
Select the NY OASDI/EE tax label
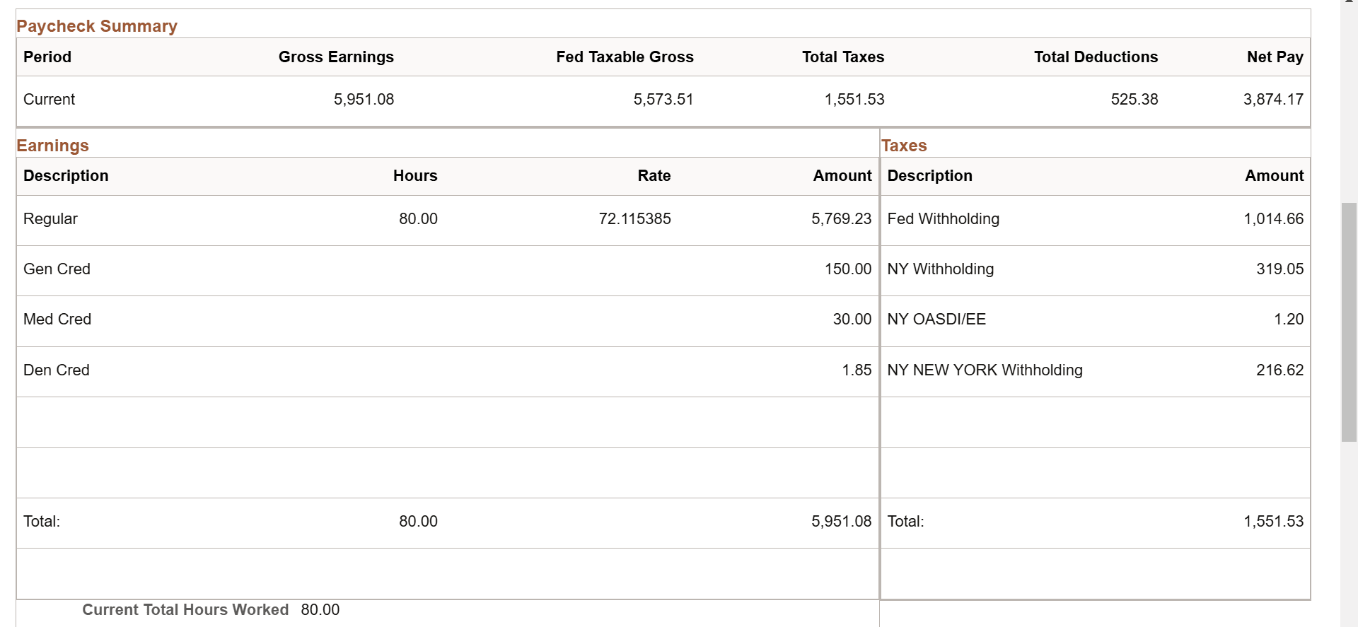[x=936, y=320]
